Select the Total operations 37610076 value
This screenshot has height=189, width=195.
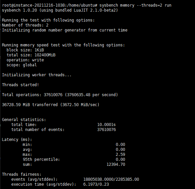tap(53, 95)
